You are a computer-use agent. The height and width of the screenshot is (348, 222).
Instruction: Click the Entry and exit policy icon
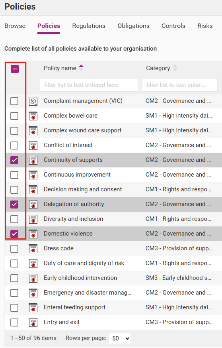coord(33,322)
